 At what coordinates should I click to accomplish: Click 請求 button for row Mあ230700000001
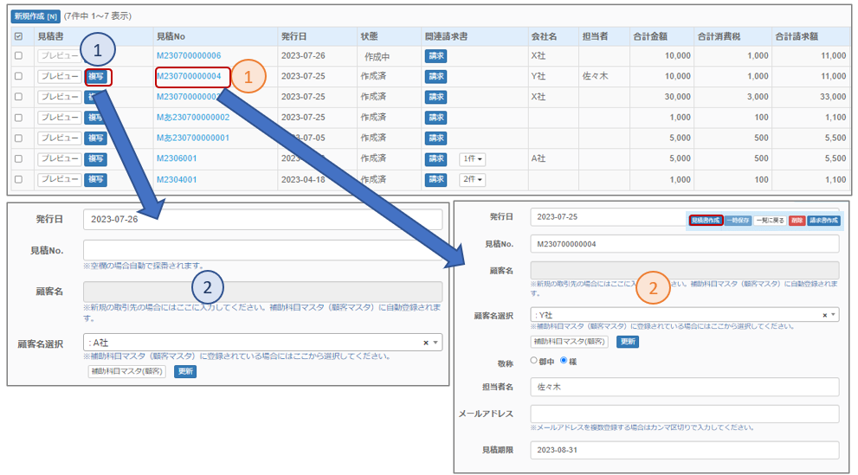tap(435, 138)
